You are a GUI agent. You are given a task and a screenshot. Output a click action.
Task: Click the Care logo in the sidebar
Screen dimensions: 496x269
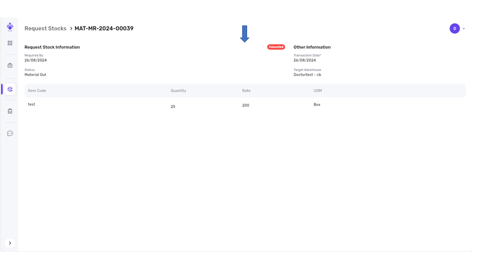tap(10, 27)
